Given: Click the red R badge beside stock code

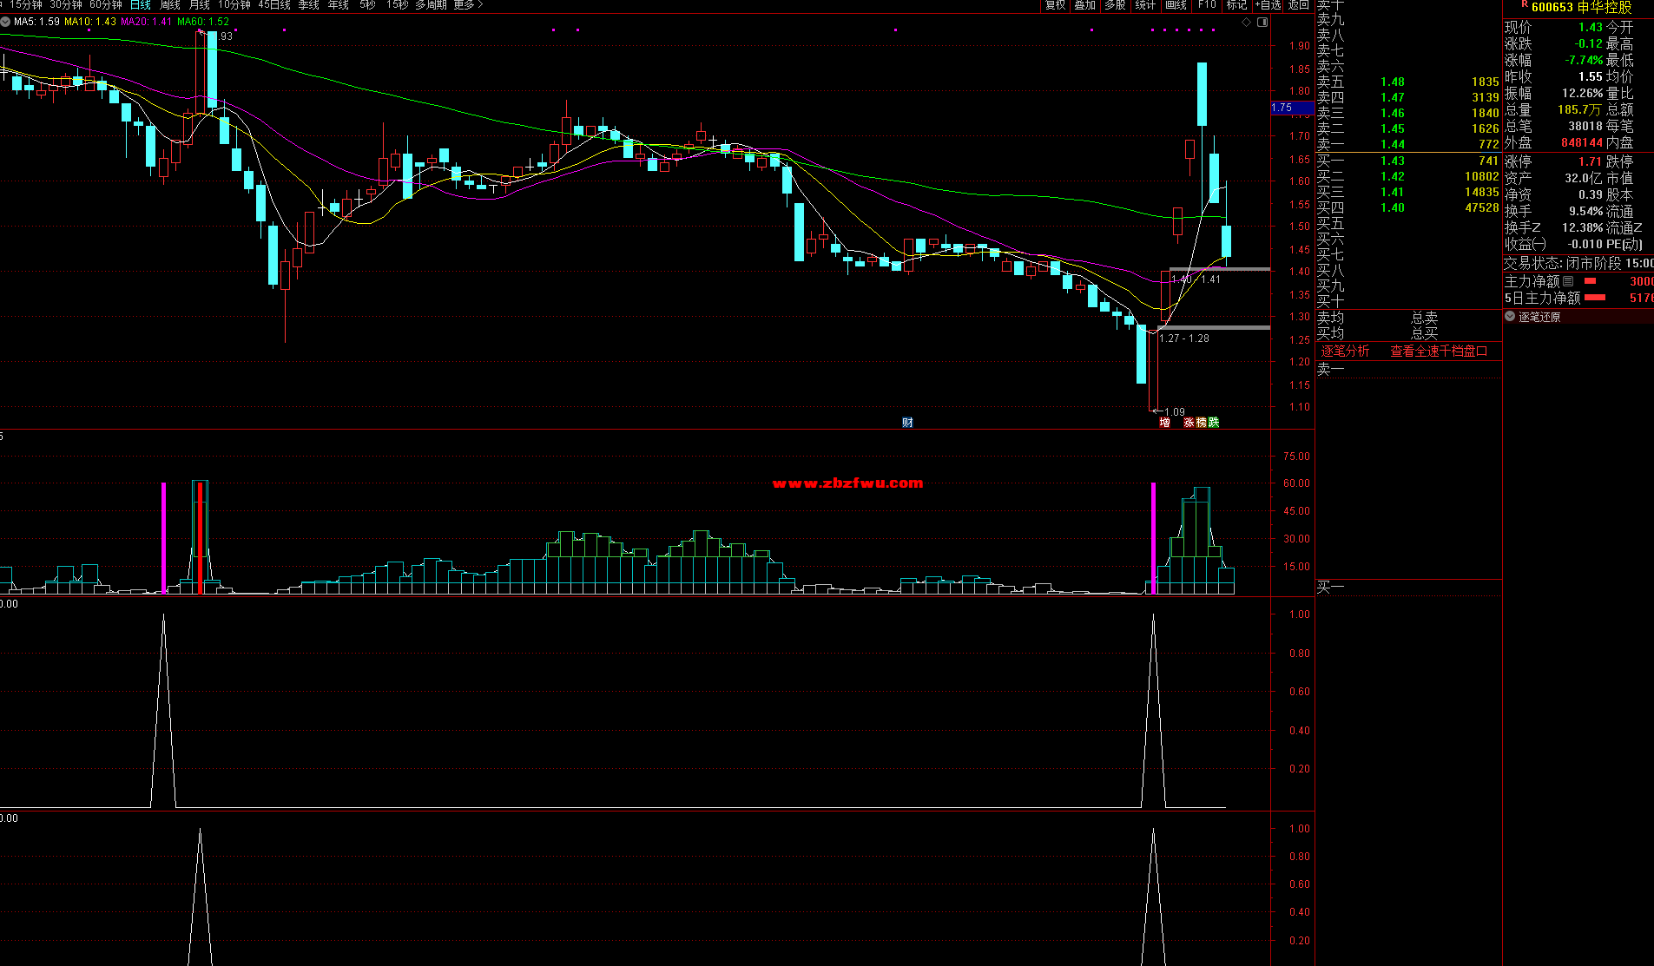Looking at the screenshot, I should click(1524, 4).
